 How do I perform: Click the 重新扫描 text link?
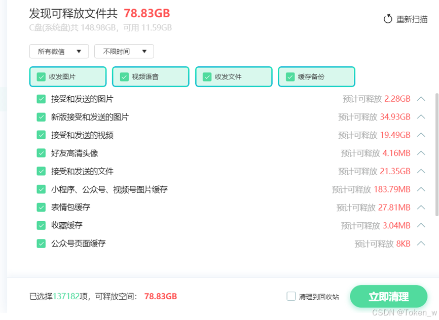[x=412, y=19]
